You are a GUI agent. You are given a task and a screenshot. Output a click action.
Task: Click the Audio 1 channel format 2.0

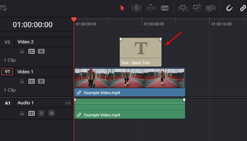coord(68,103)
